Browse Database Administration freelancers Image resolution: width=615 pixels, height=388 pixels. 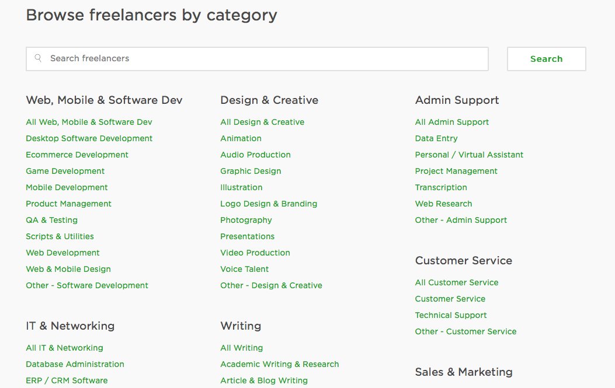click(x=75, y=364)
